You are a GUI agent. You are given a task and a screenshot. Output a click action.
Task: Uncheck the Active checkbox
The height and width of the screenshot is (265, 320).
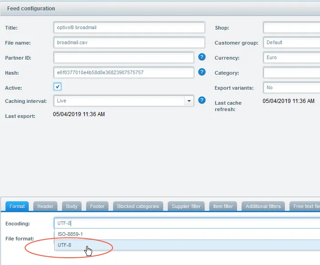(57, 87)
